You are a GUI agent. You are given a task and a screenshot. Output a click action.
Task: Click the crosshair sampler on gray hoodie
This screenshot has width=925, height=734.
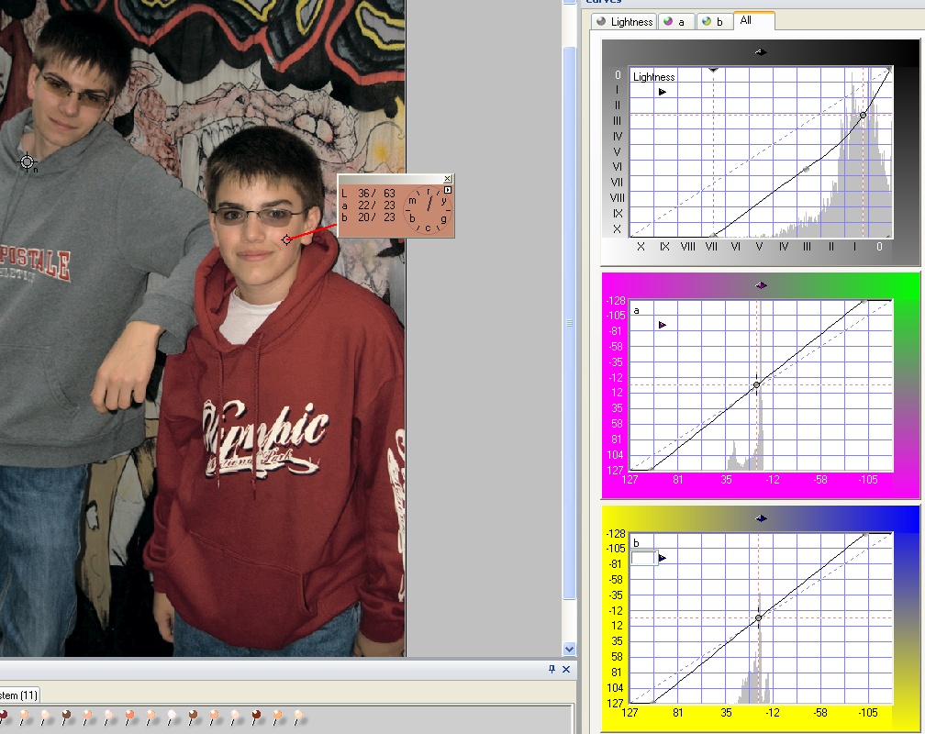point(28,161)
